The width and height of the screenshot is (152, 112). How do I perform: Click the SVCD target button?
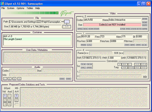[x=131, y=68]
